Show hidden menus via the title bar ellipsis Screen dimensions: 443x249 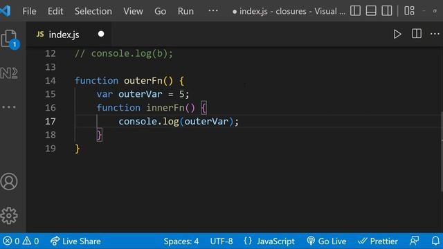coord(213,11)
